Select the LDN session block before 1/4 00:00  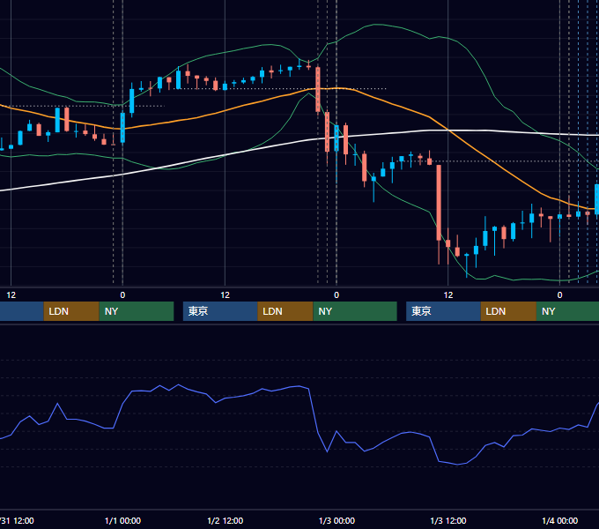(x=508, y=311)
